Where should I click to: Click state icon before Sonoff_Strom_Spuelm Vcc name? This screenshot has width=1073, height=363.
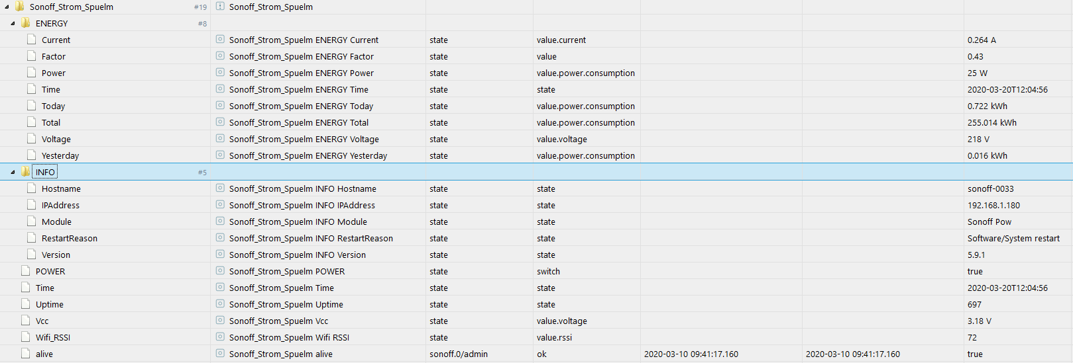point(220,321)
